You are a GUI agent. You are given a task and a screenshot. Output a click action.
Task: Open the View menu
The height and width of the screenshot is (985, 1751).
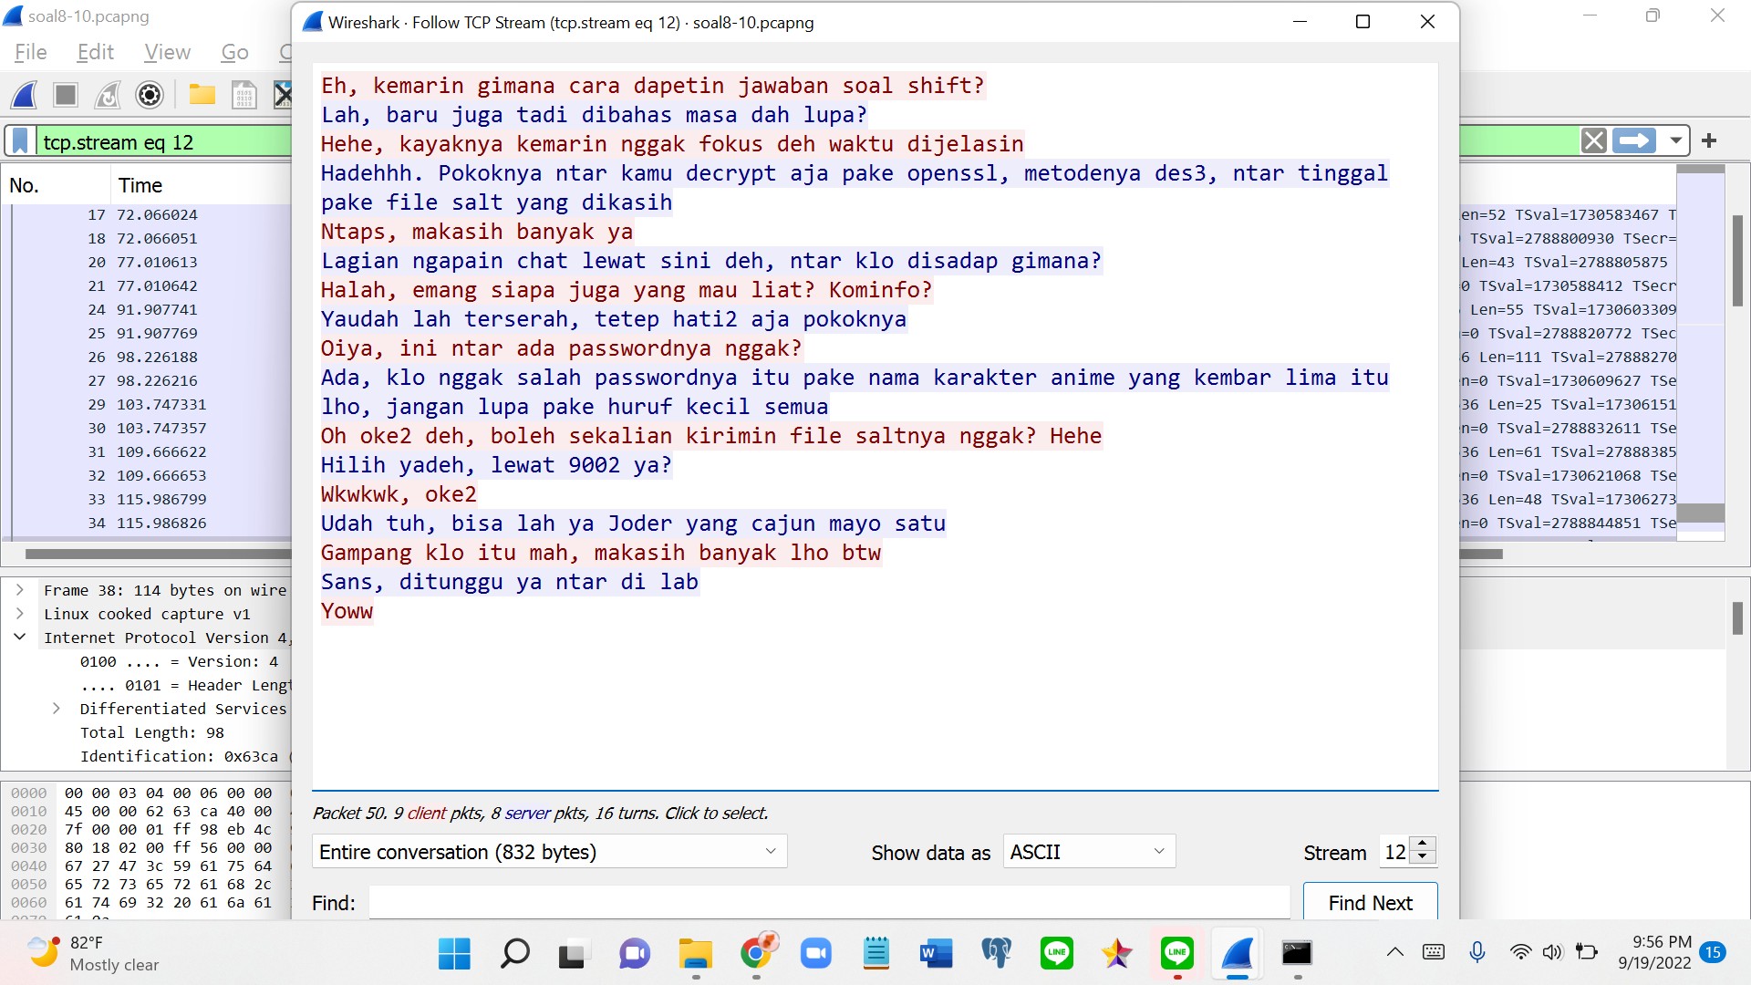[x=167, y=52]
